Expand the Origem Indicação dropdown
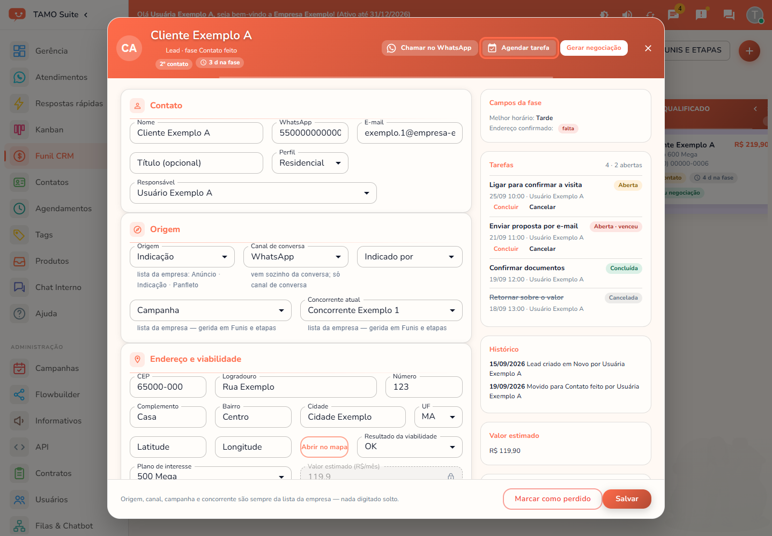This screenshot has height=536, width=772. 182,257
